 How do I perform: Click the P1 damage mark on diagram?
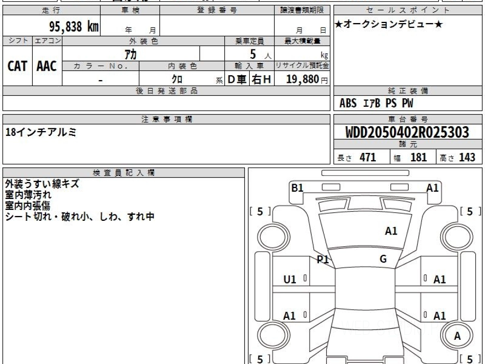tap(323, 260)
